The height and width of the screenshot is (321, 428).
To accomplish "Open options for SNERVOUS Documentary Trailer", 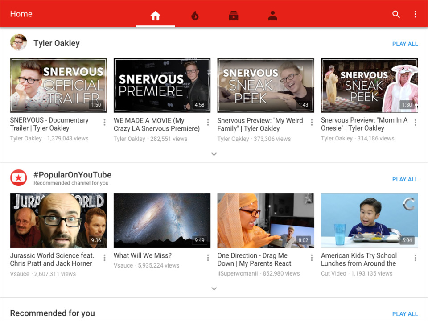I will [104, 122].
